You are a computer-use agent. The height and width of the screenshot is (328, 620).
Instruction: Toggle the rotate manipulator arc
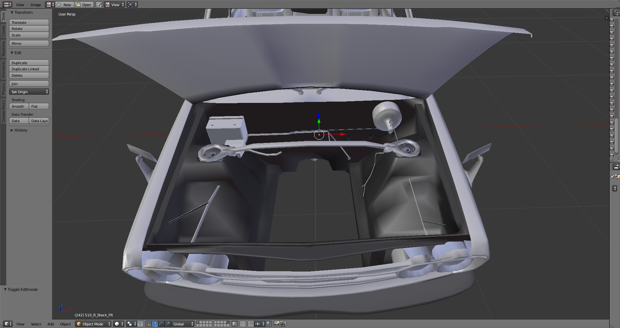[x=161, y=324]
